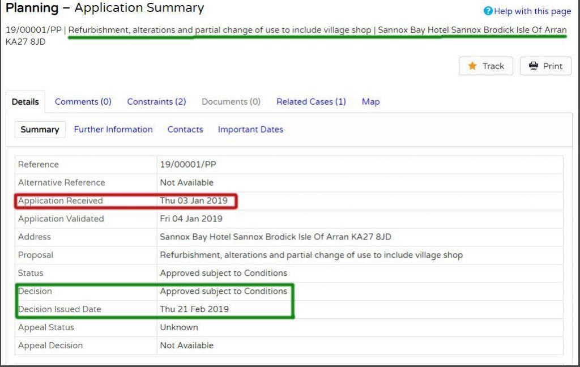Track this planning application
The width and height of the screenshot is (580, 367).
click(485, 66)
